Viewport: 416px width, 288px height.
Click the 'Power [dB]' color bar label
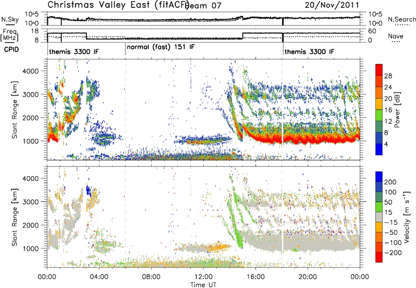point(397,110)
